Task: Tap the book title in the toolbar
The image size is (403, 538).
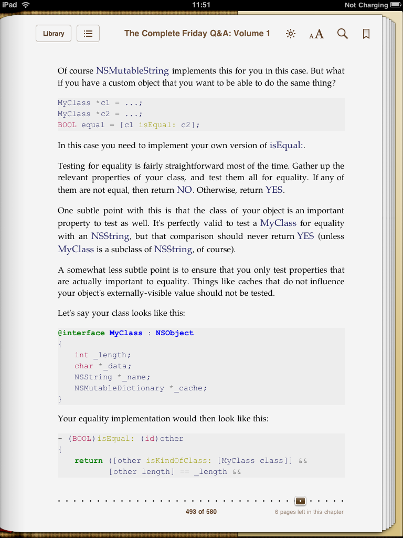Action: tap(197, 34)
